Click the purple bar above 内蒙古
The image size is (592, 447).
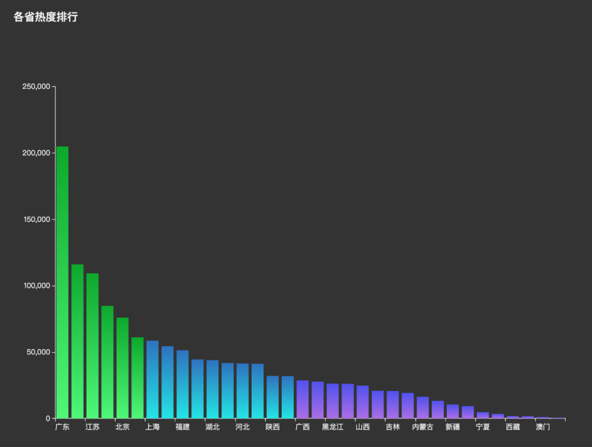[423, 408]
